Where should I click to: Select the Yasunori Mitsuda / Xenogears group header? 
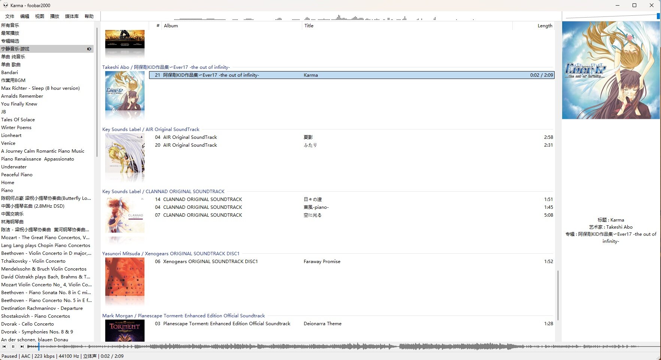click(x=171, y=254)
